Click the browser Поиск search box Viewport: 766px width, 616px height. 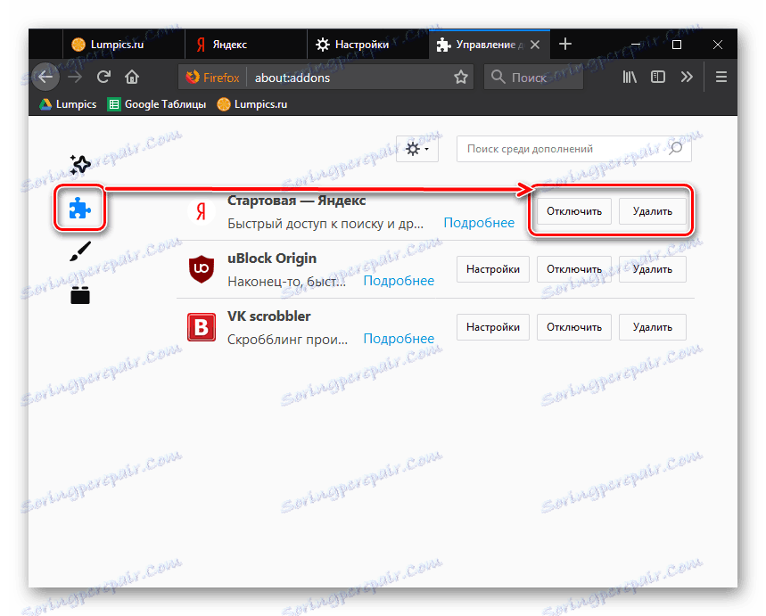(x=533, y=78)
